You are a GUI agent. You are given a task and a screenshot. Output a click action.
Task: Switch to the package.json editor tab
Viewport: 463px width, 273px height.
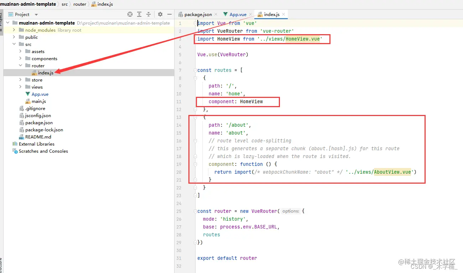click(198, 15)
